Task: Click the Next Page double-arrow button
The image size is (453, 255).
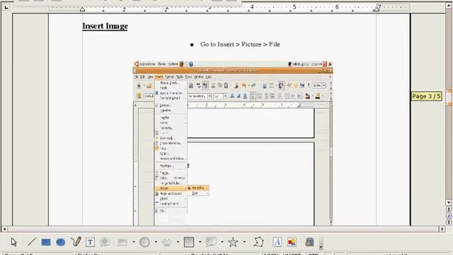Action: (x=449, y=222)
